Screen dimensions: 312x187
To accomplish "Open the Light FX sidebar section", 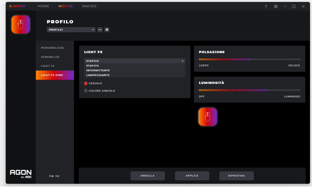I will (55, 66).
